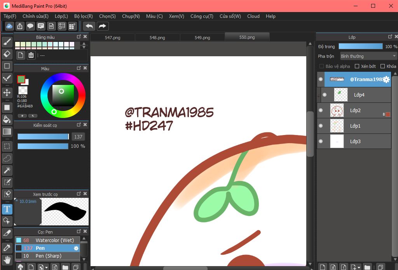The image size is (398, 270).
Task: Select the Select Pen tool
Action: click(7, 182)
